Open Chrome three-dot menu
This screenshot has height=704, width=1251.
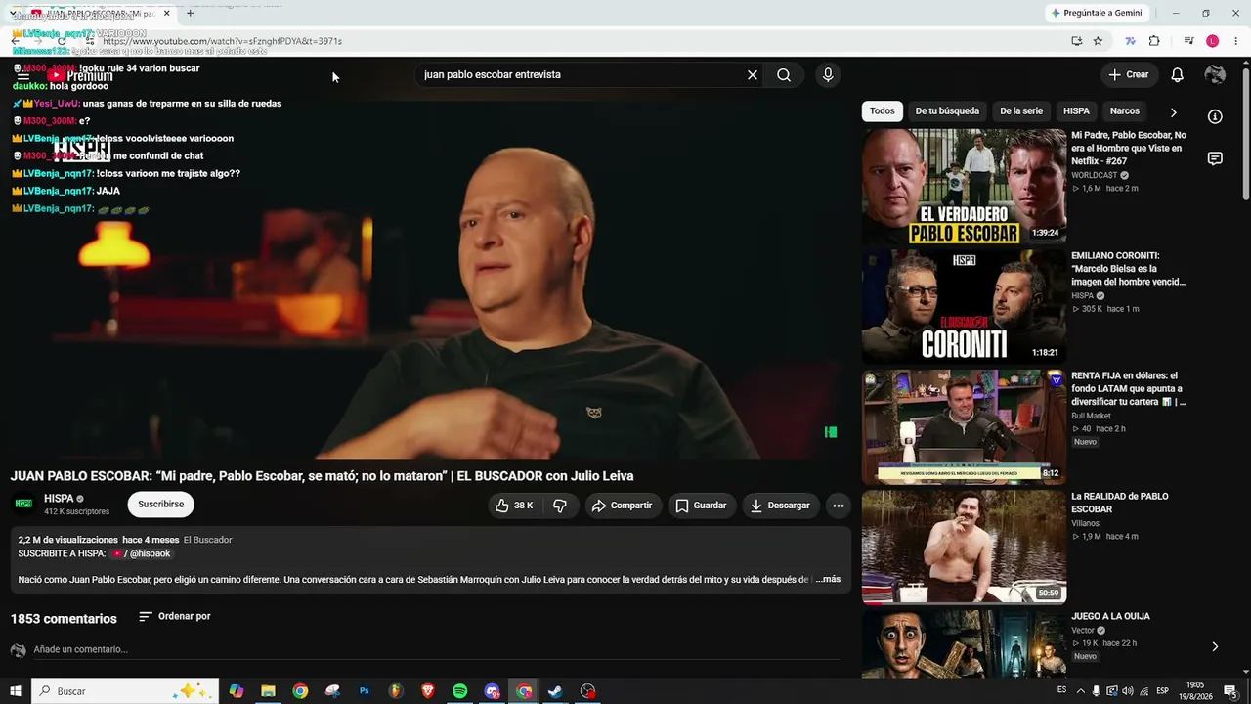[x=1236, y=41]
